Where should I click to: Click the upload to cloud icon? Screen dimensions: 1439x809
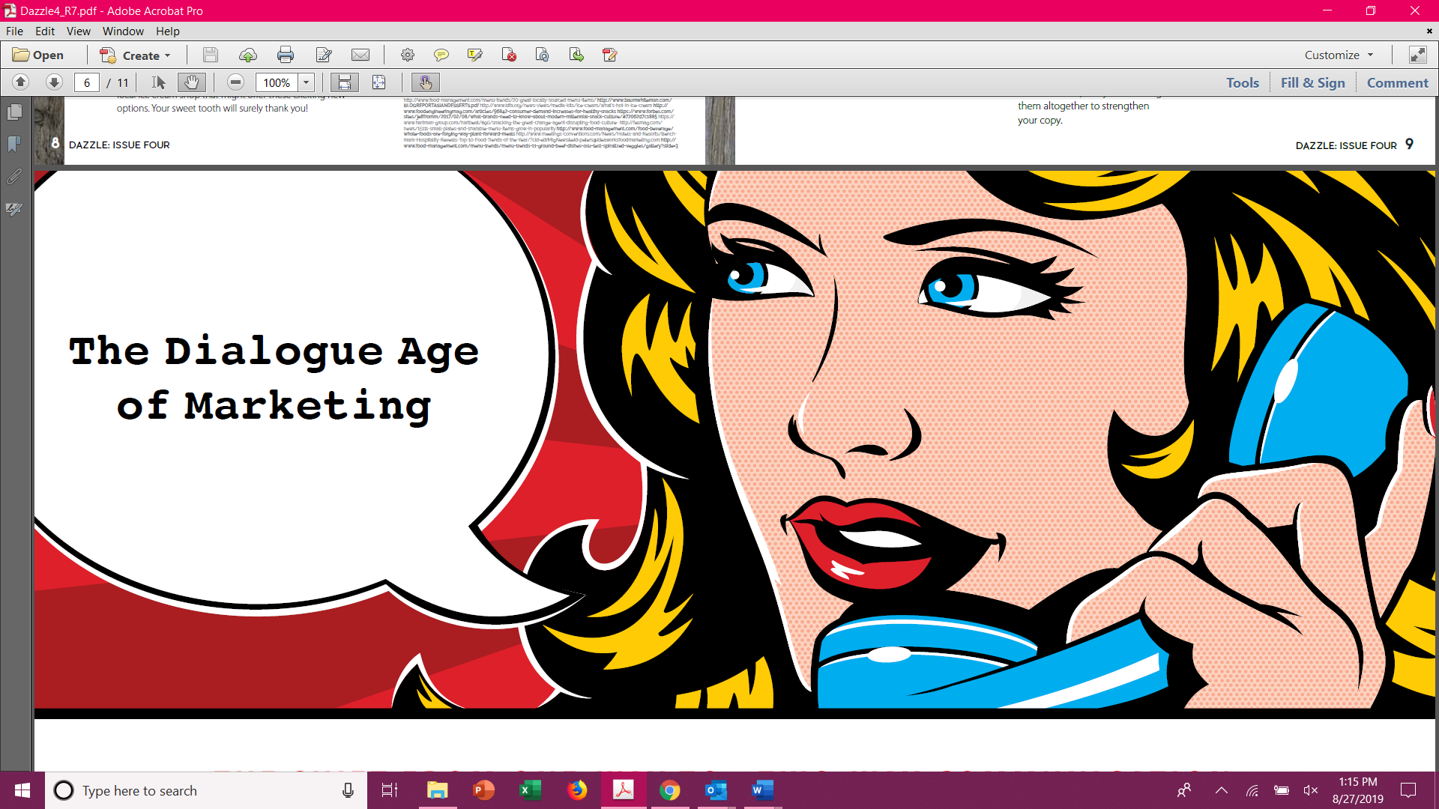pos(248,55)
